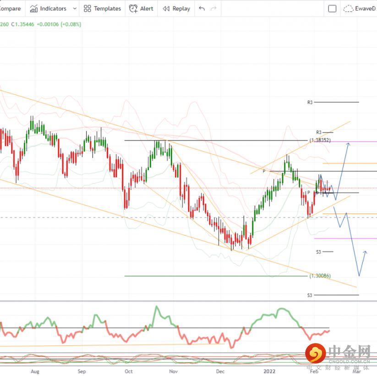
Task: Undo the last chart action
Action: [x=202, y=9]
